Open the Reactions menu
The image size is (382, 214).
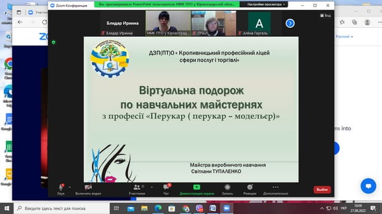(x=249, y=189)
